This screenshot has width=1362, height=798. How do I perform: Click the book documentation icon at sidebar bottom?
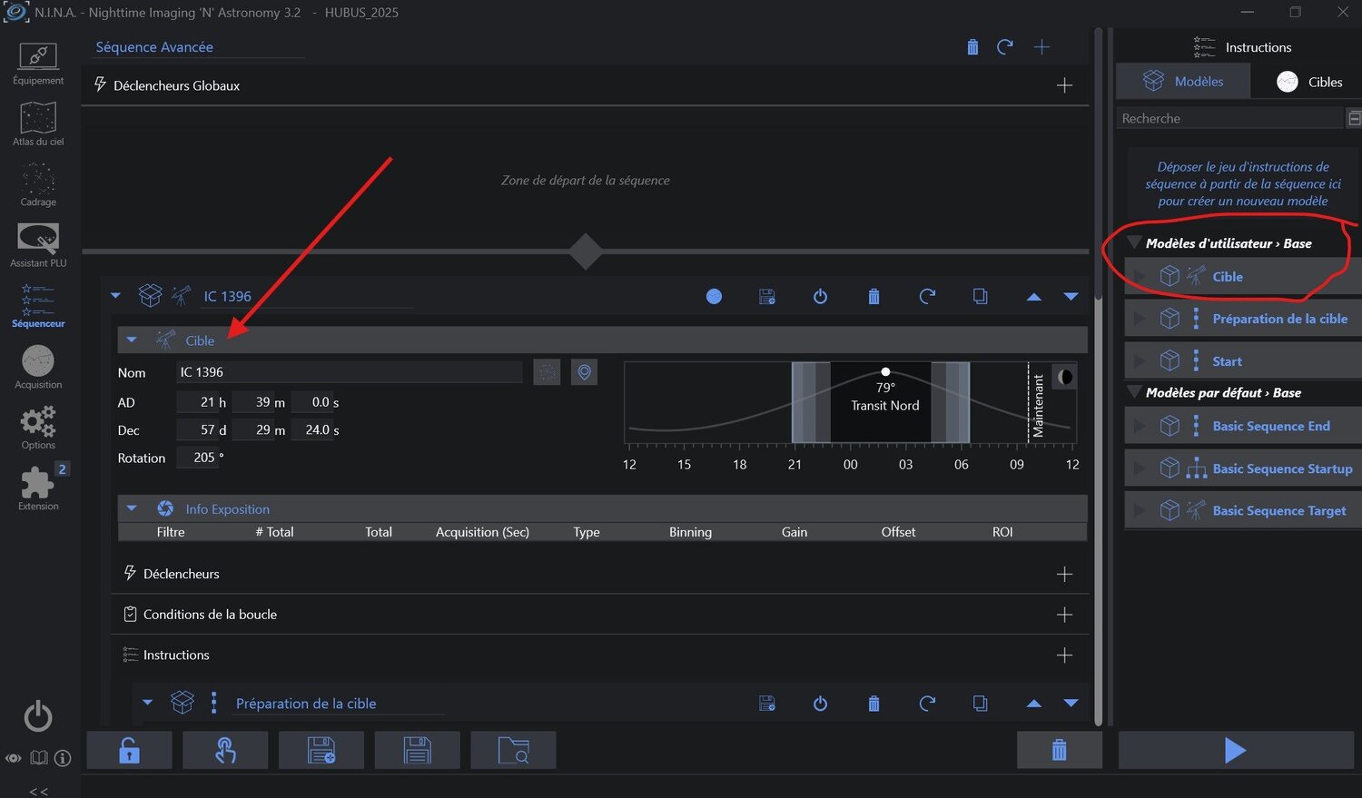click(x=39, y=758)
